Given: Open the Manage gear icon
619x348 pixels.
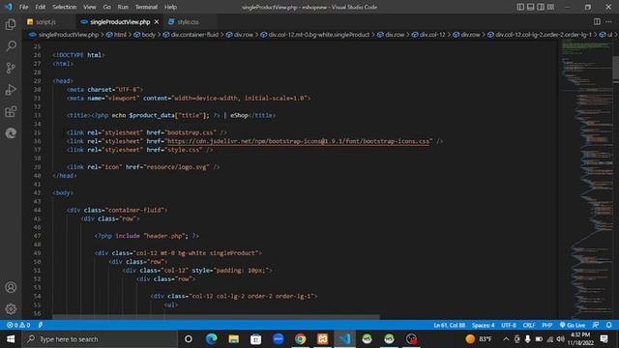Looking at the screenshot, I should 11,309.
